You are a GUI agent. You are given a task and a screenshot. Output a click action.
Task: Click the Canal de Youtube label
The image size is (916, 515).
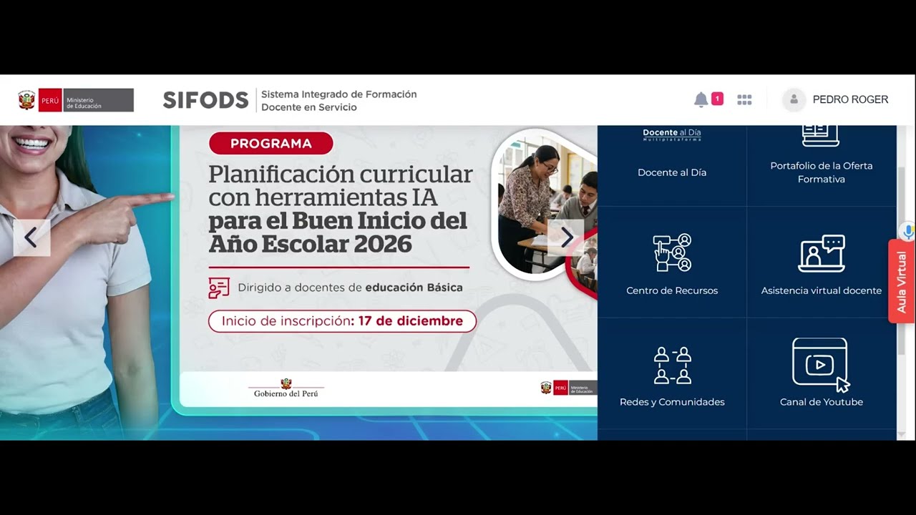pos(822,402)
